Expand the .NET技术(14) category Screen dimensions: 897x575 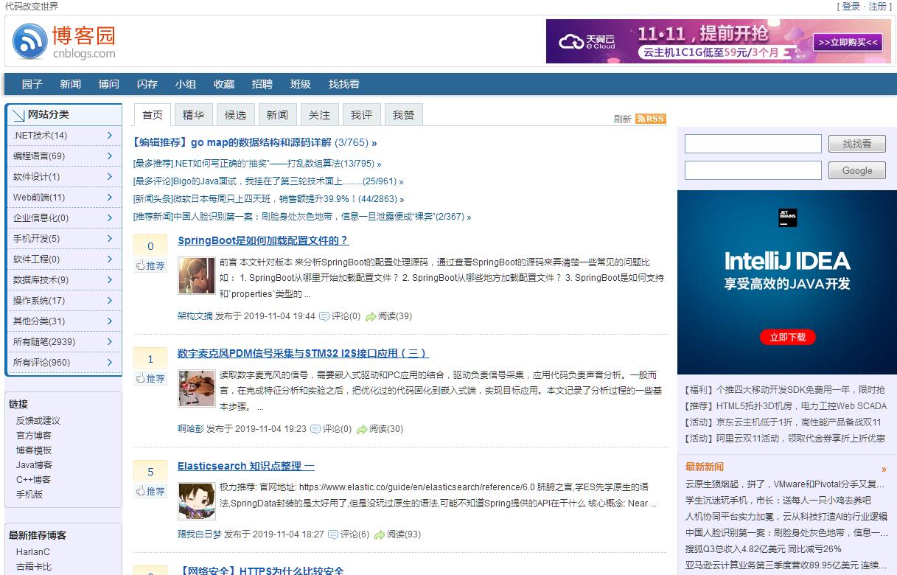(x=109, y=135)
